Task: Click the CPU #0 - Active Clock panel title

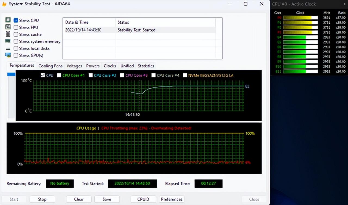Action: coord(294,4)
